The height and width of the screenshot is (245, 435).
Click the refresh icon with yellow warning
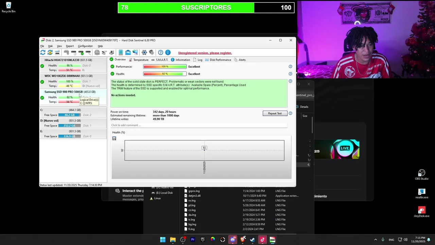(x=50, y=52)
